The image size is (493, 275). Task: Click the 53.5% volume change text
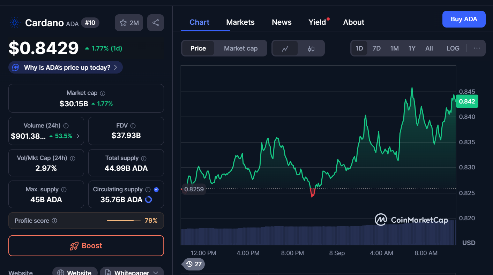coord(63,136)
